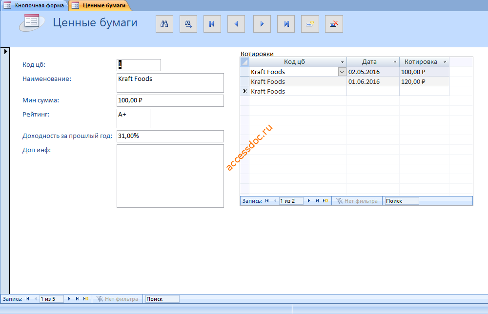Select the row selector of second subform row
488x314 pixels.
[244, 82]
